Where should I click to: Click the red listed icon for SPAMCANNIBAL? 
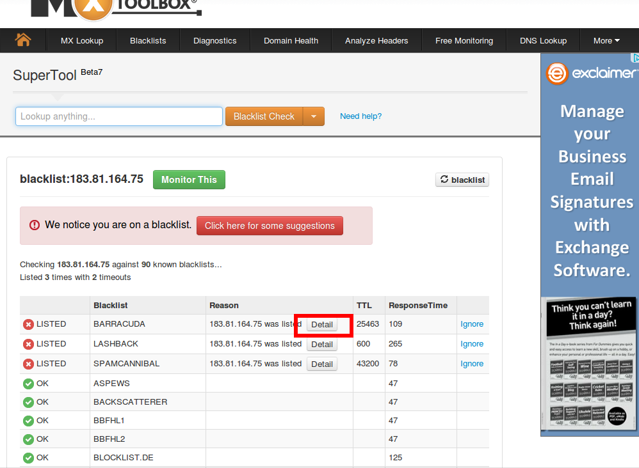pos(29,364)
